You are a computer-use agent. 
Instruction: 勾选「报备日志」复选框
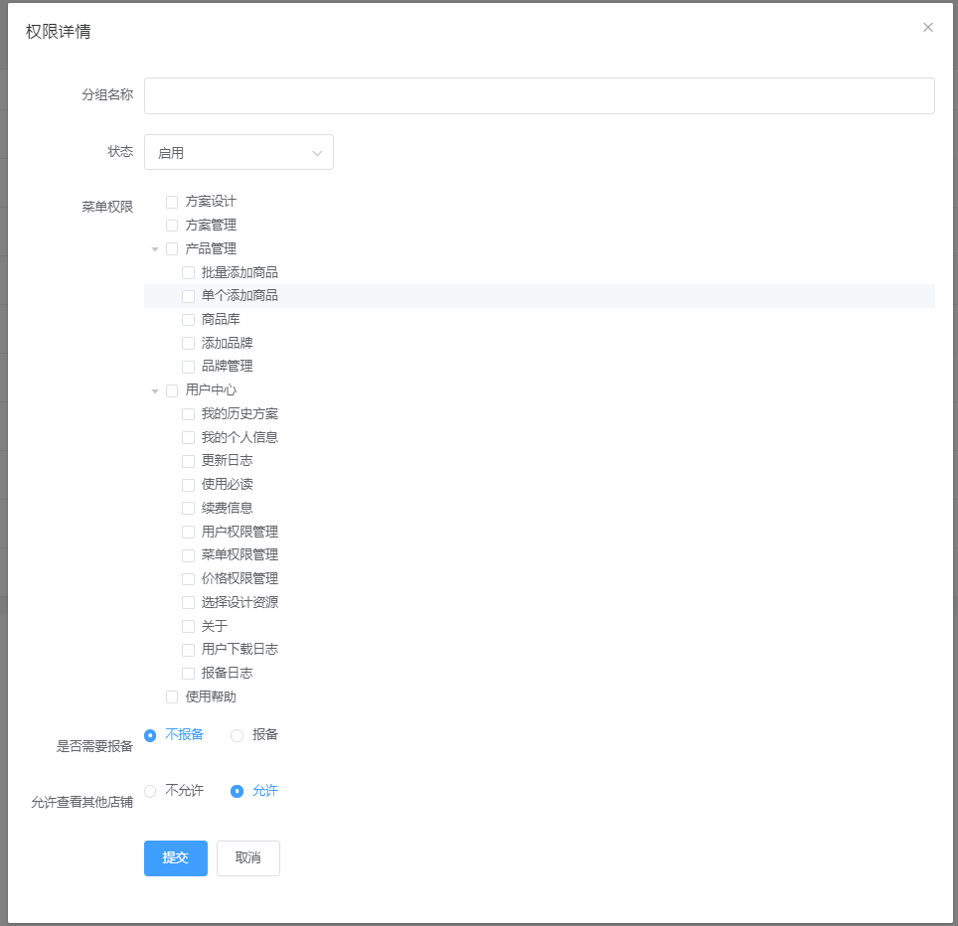coord(188,673)
